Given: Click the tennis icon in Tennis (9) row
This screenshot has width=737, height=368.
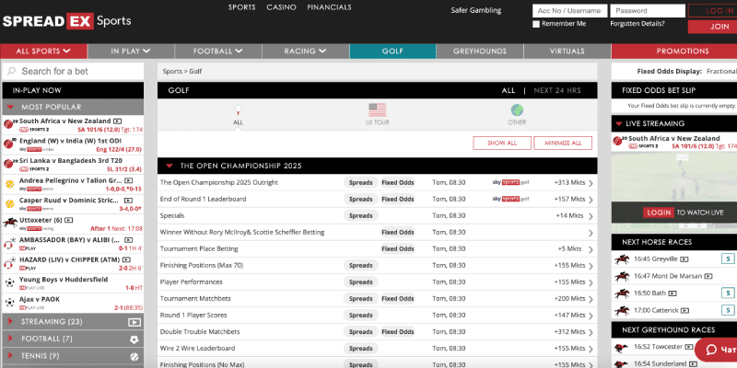Looking at the screenshot, I should coord(134,356).
